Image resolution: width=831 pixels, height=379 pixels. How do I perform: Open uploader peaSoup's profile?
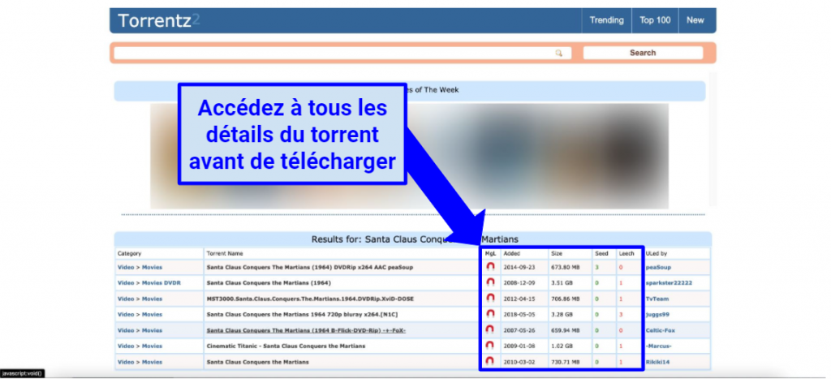(x=658, y=268)
